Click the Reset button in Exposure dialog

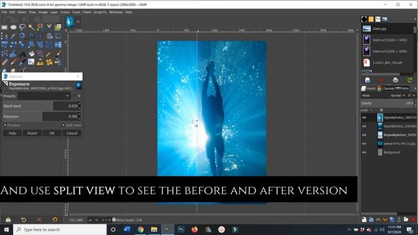[32, 133]
